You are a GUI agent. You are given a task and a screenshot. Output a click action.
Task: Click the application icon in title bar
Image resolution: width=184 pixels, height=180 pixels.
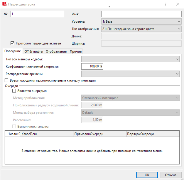click(x=5, y=4)
